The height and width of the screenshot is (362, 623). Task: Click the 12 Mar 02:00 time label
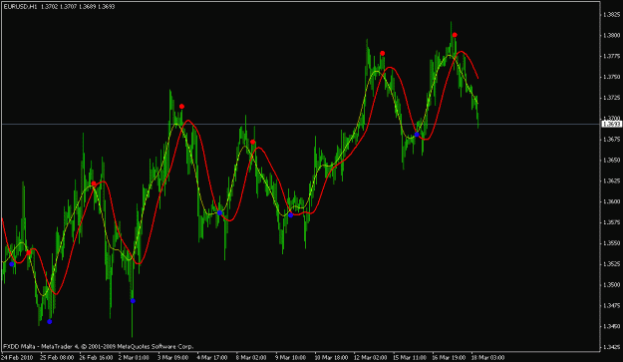pos(370,358)
